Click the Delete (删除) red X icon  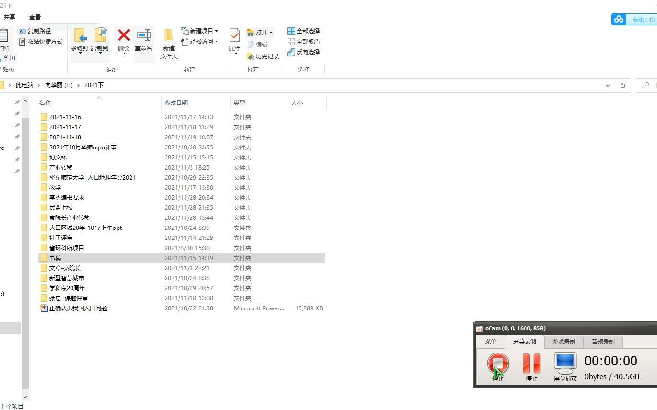pyautogui.click(x=124, y=35)
